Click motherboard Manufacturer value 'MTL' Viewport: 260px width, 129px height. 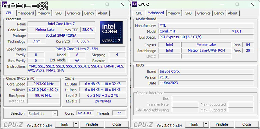(x=206, y=26)
